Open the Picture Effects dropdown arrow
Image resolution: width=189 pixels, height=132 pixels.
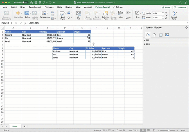(x=71, y=18)
